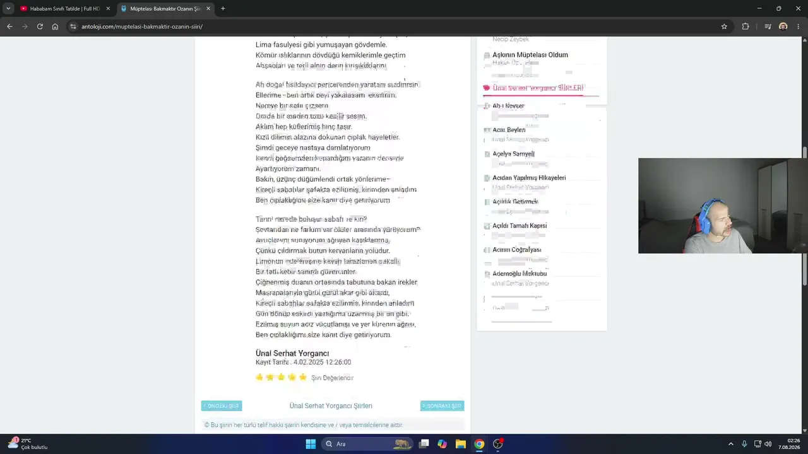The width and height of the screenshot is (808, 454).
Task: Close the Müptelası Bakmaktır tab
Action: pos(208,9)
